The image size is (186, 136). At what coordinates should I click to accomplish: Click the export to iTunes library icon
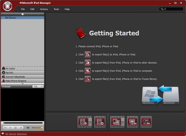[146, 122]
